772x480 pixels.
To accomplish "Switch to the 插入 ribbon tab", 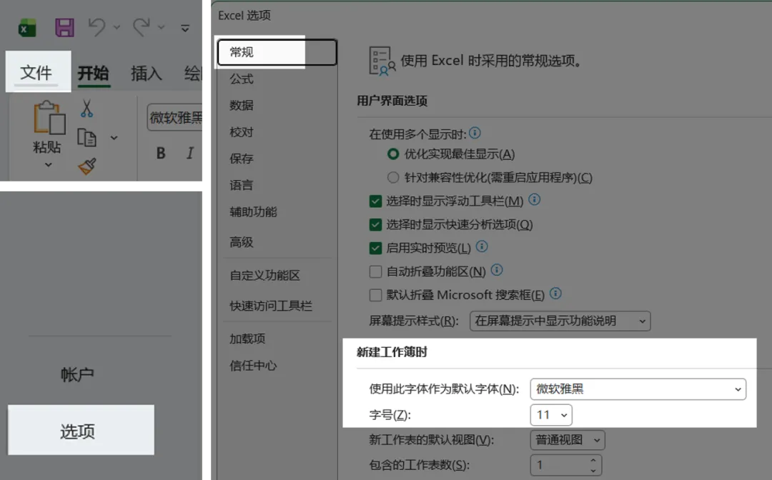I will pyautogui.click(x=147, y=74).
